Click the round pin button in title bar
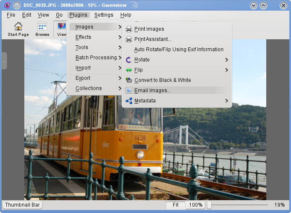The image size is (291, 213). coord(17,5)
